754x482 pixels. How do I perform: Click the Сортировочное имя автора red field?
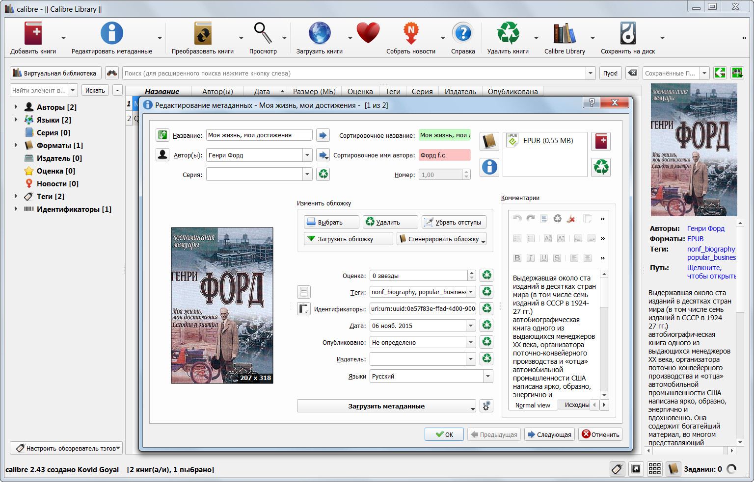444,155
